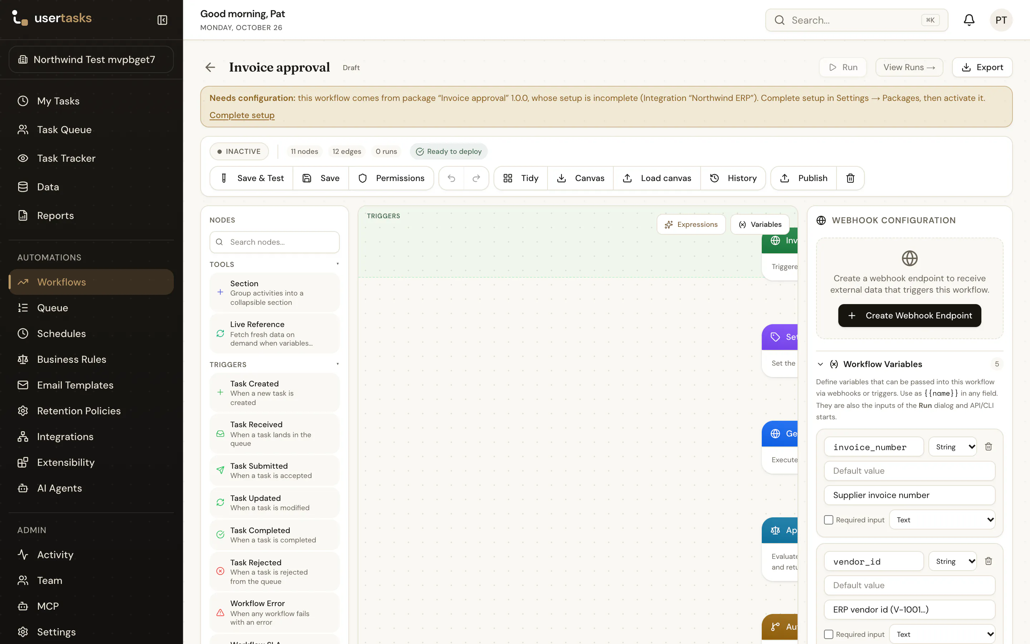Viewport: 1030px width, 644px height.
Task: Navigate to AI Agents
Action: [x=91, y=488]
